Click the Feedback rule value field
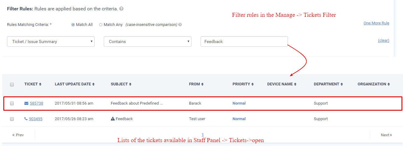Image resolution: width=403 pixels, height=154 pixels. (244, 42)
